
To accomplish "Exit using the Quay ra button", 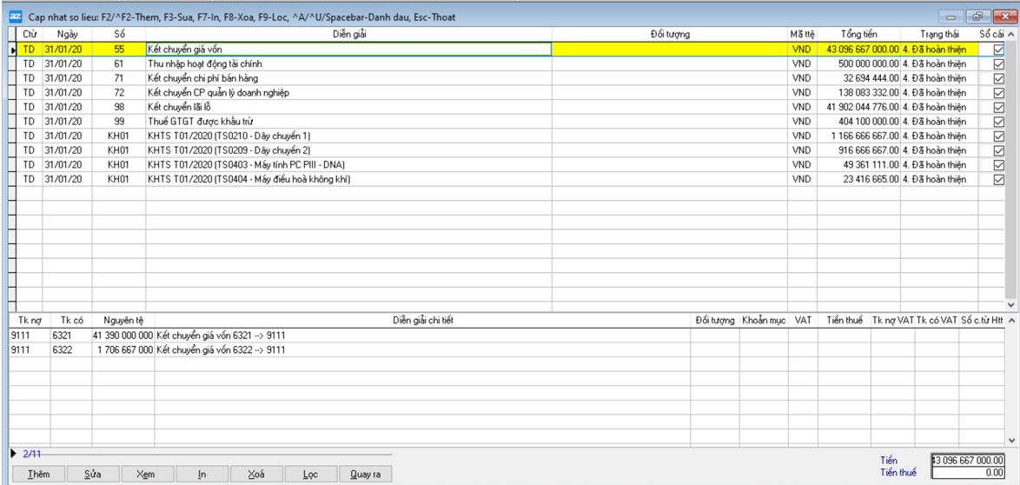I will [366, 475].
